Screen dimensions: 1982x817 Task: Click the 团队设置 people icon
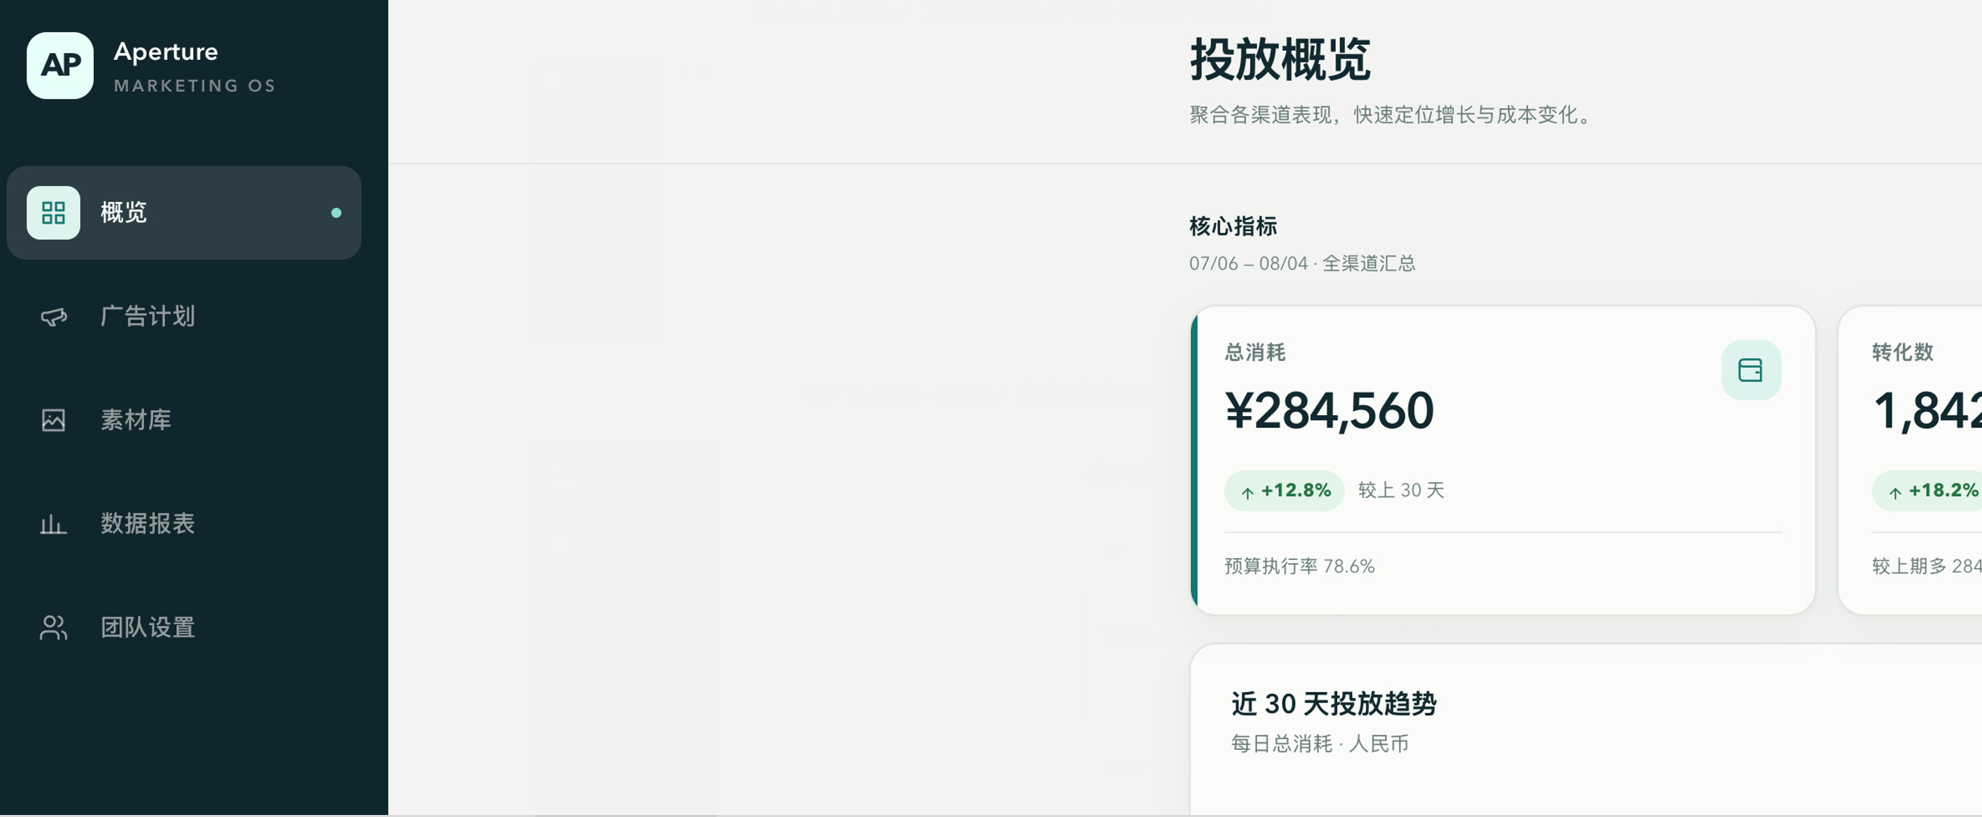(53, 628)
